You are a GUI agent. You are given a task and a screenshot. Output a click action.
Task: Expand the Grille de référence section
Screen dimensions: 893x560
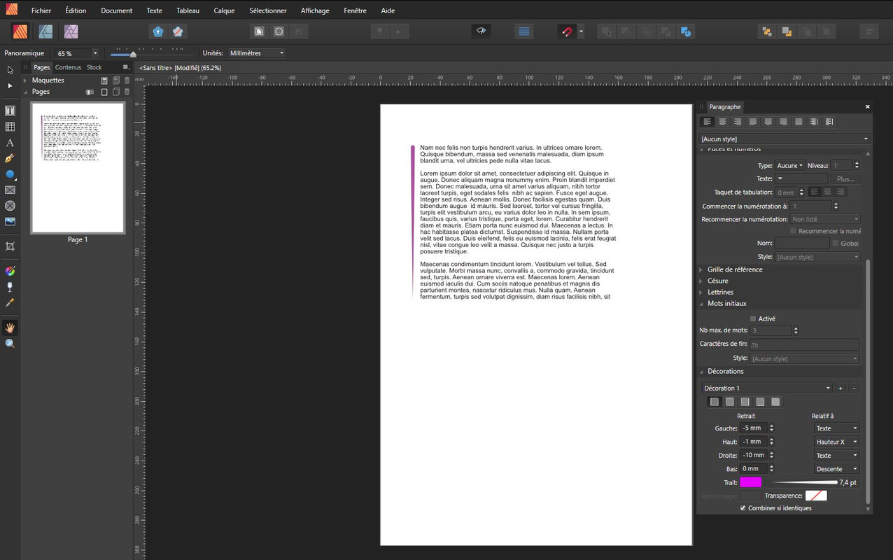pos(701,269)
